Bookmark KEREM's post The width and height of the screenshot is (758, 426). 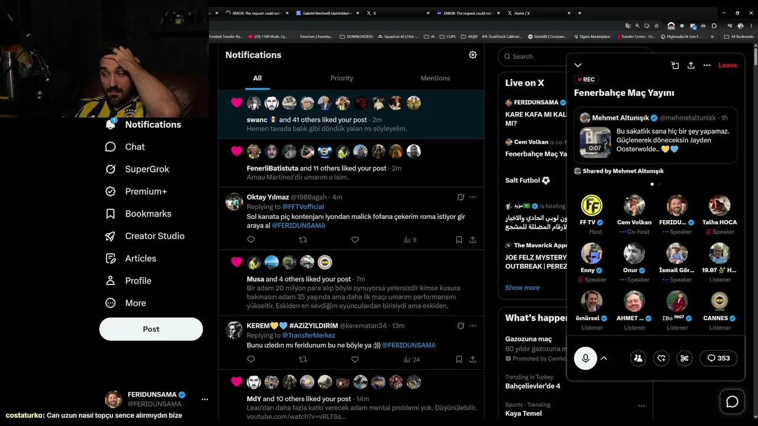[459, 359]
